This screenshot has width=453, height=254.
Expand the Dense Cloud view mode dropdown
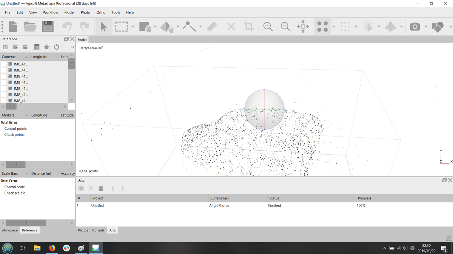point(356,26)
